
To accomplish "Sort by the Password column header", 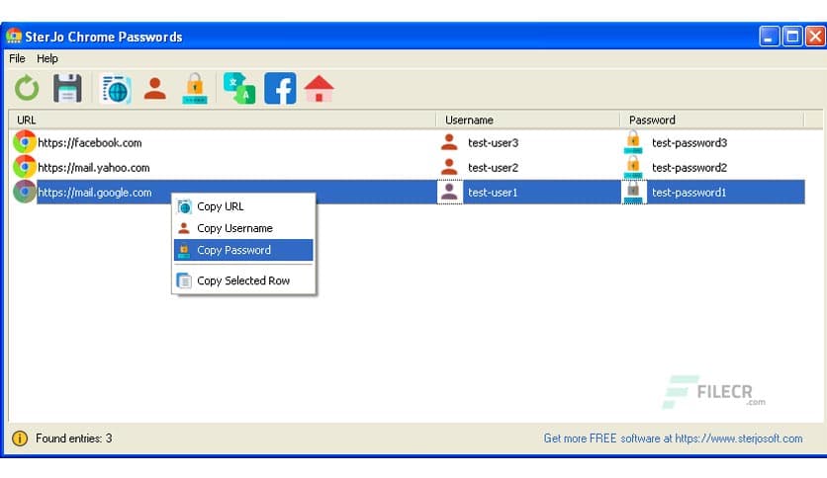I will coord(712,120).
